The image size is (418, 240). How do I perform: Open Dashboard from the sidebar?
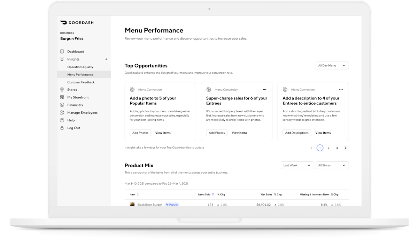point(75,51)
